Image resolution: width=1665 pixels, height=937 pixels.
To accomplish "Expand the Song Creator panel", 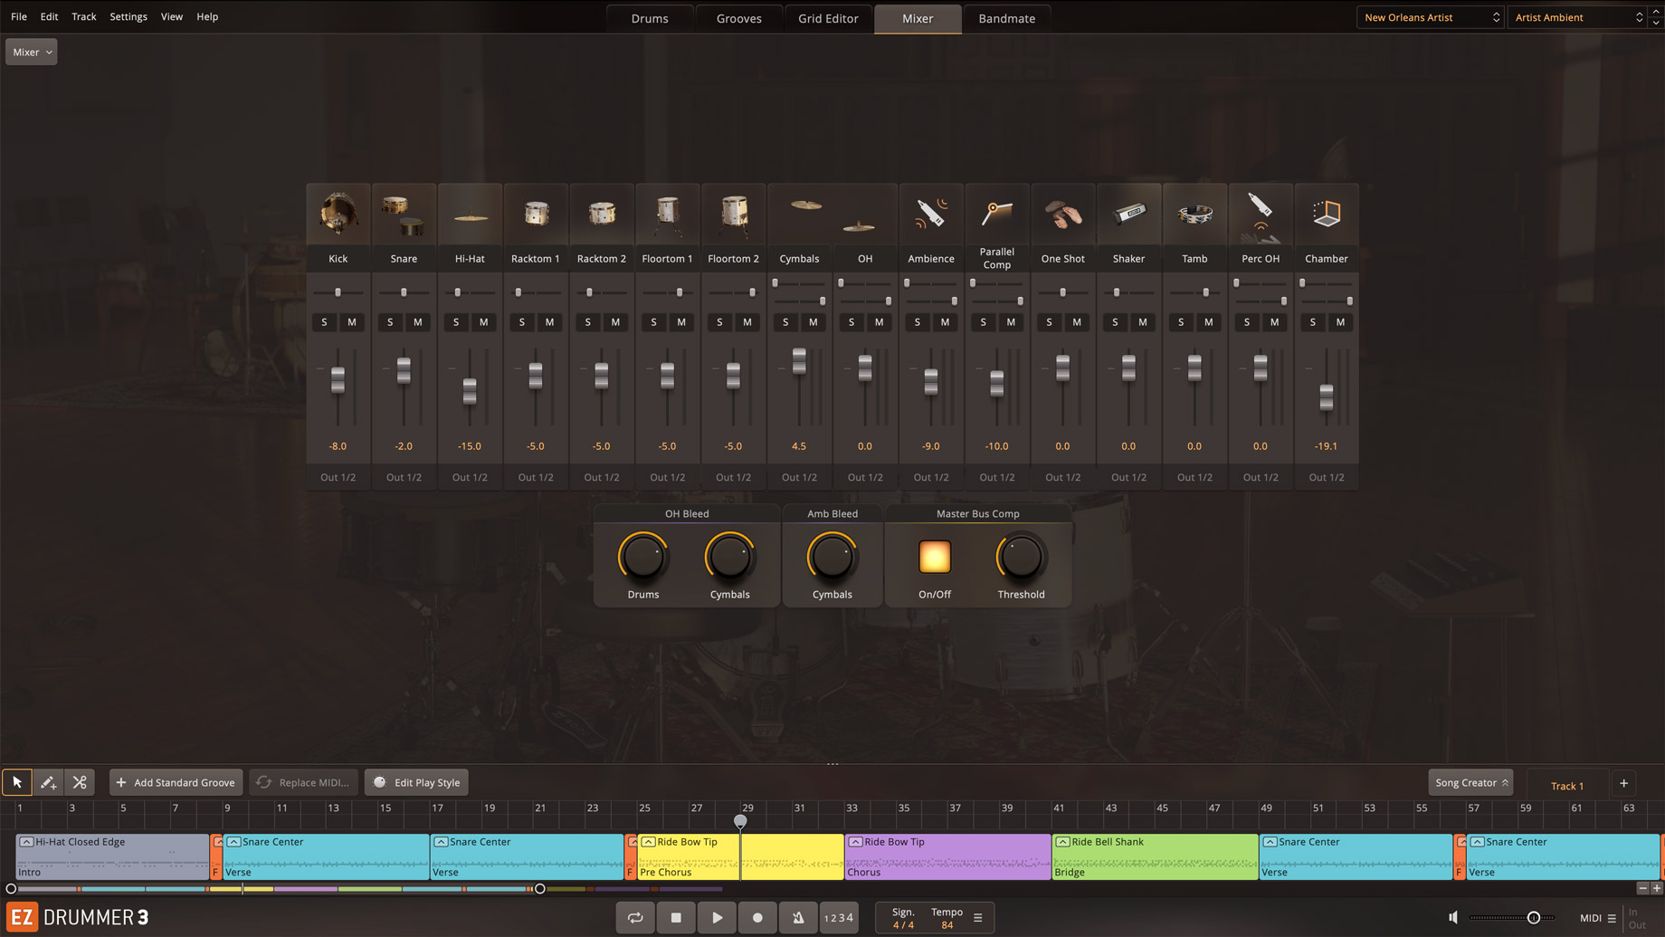I will (1470, 782).
